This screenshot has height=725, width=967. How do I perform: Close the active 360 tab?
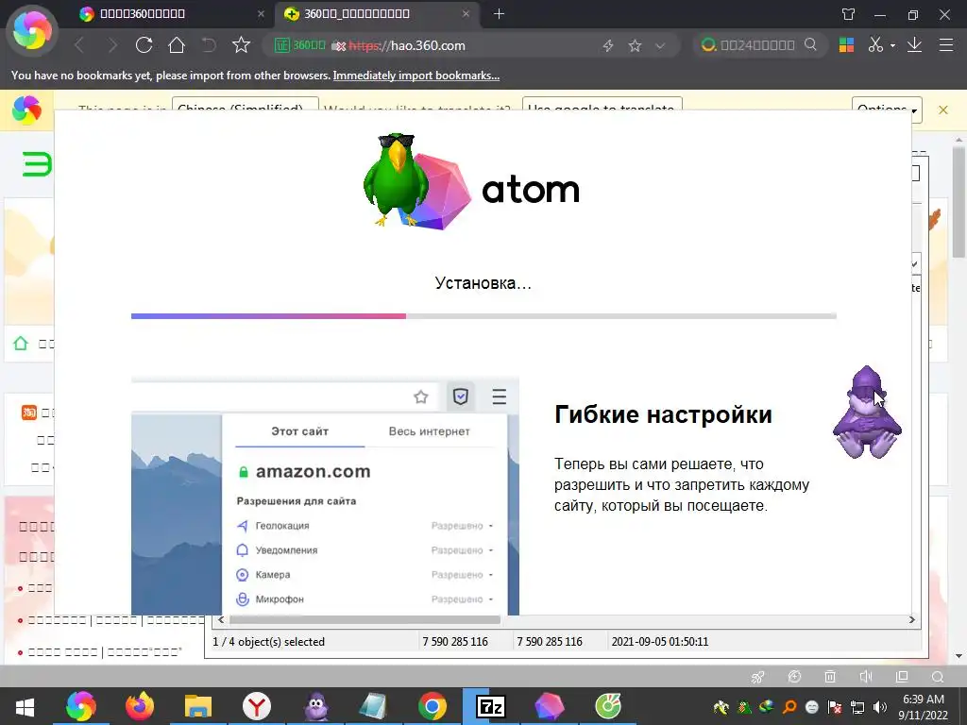[x=467, y=13]
